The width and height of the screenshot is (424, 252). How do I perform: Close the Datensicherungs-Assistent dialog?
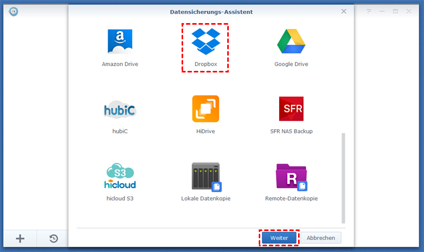344,12
